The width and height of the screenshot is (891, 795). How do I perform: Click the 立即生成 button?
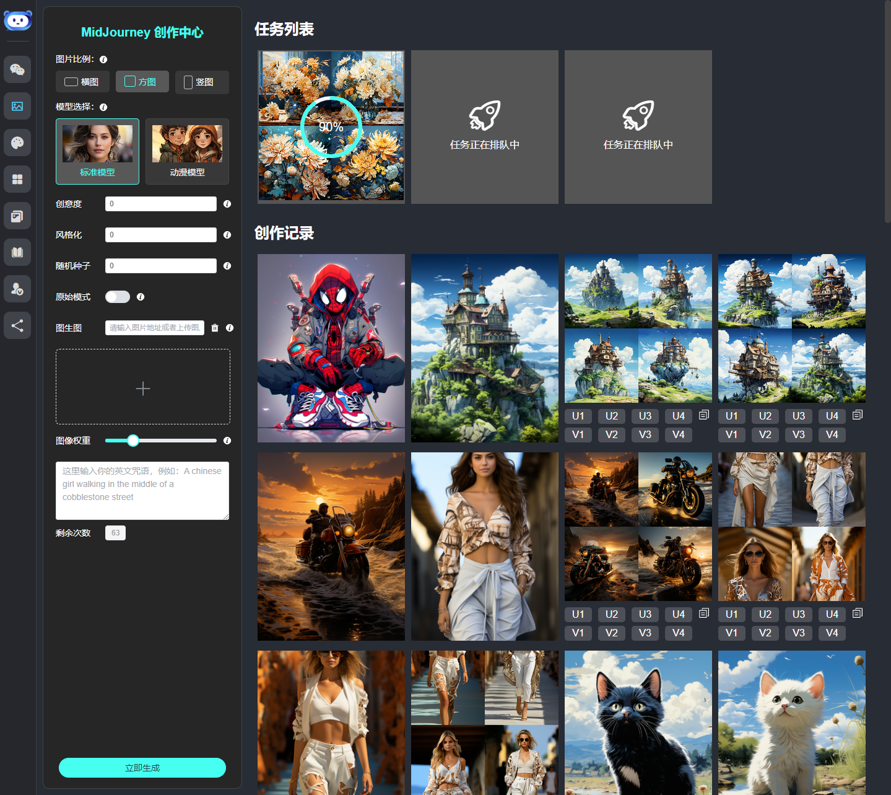tap(142, 768)
